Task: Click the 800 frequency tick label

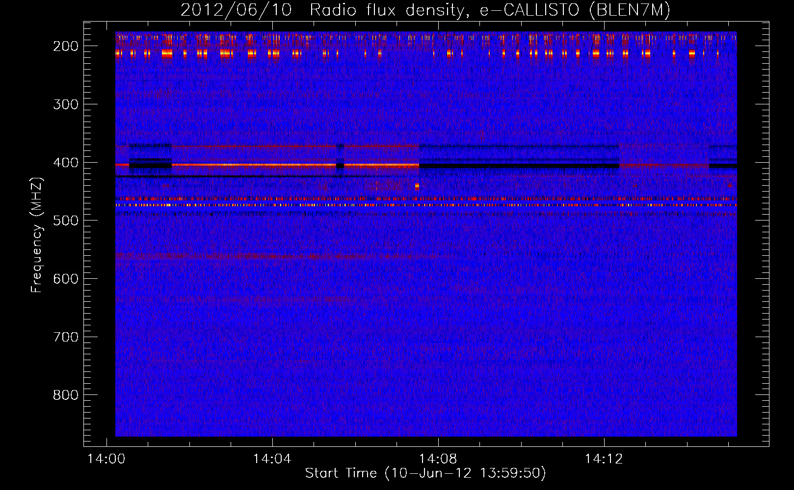Action: [x=66, y=395]
